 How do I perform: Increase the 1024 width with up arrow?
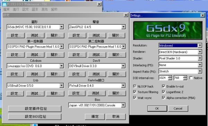pos(170,77)
